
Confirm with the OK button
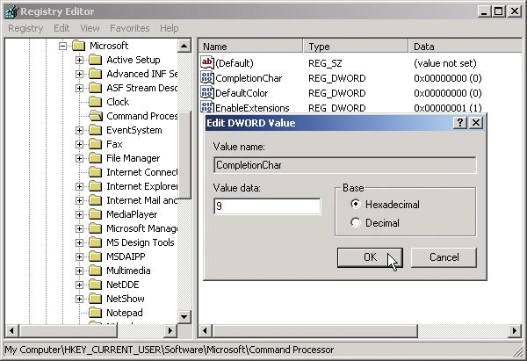[370, 257]
